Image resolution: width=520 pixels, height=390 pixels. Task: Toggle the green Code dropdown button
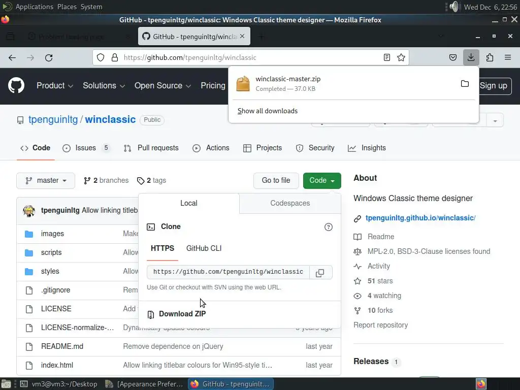click(322, 180)
